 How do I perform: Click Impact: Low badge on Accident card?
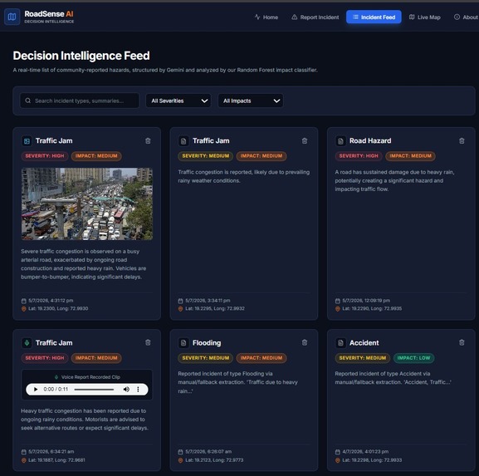point(413,358)
